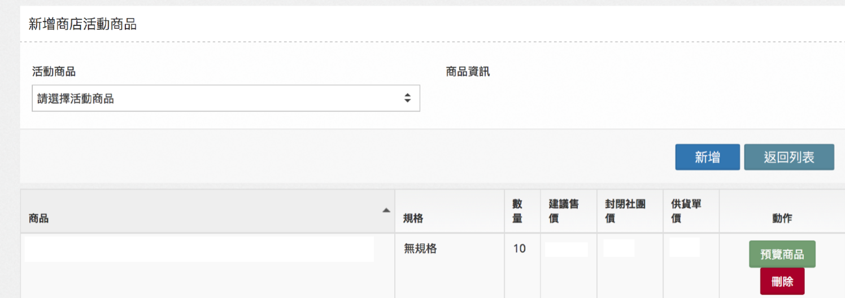Image resolution: width=845 pixels, height=298 pixels.
Task: Click the sort triangle in 商品 header
Action: [386, 210]
